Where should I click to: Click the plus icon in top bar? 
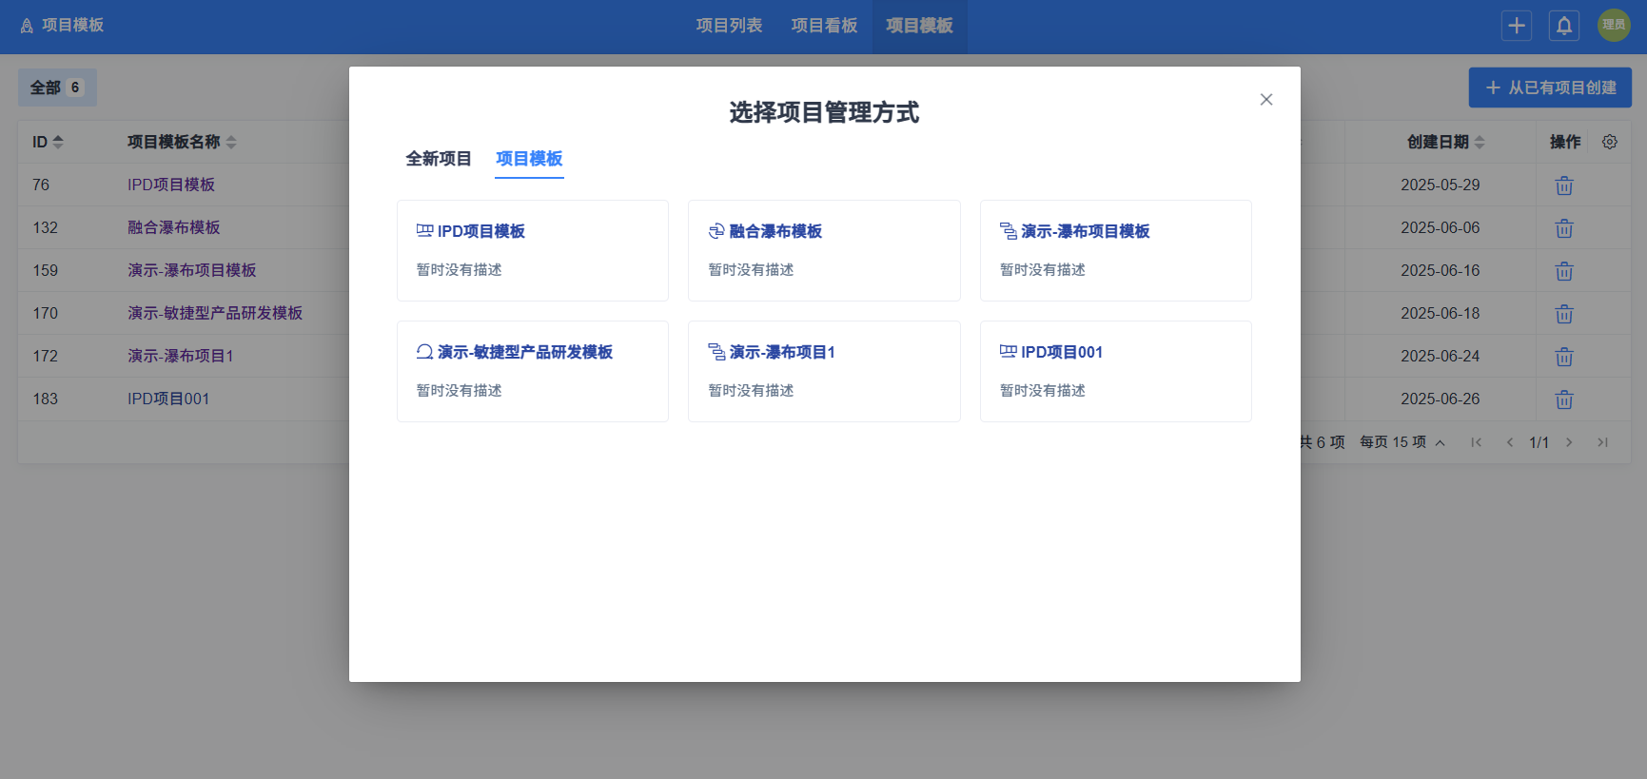pos(1517,26)
